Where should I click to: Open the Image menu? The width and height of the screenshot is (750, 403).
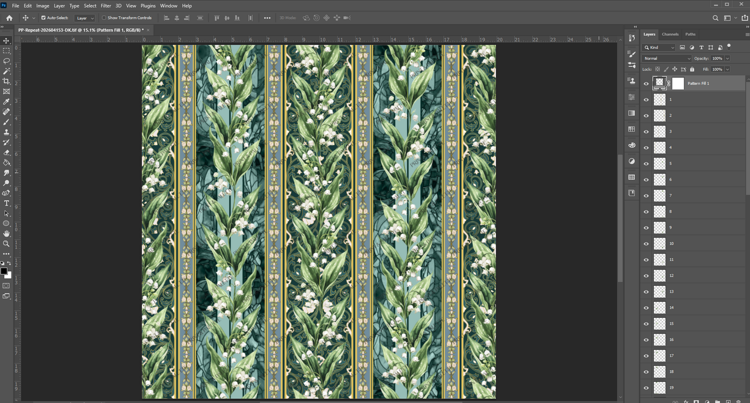(x=43, y=6)
